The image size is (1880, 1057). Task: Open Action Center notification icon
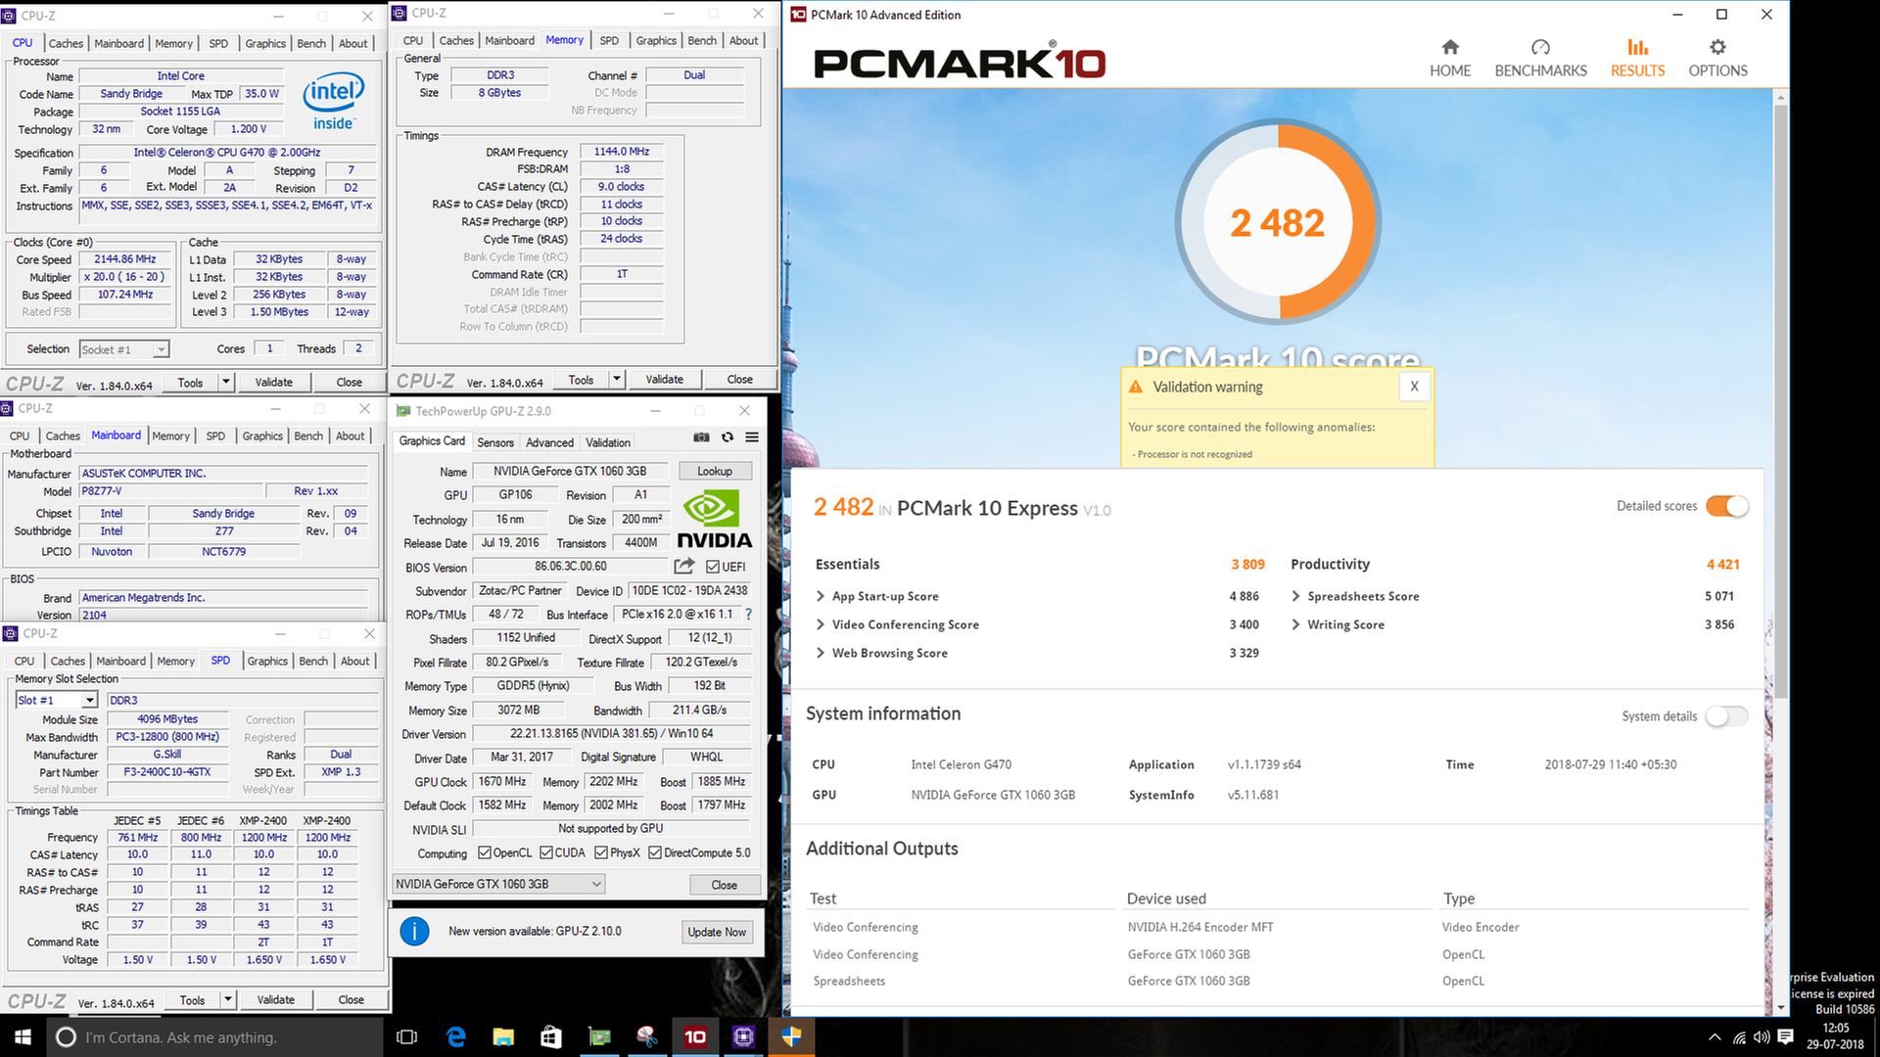[x=1785, y=1036]
